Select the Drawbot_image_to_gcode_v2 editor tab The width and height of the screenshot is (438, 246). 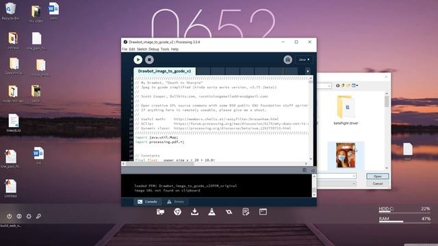[x=164, y=71]
